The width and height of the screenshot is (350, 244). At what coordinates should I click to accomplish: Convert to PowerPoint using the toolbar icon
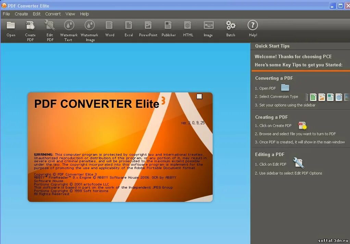(x=148, y=25)
